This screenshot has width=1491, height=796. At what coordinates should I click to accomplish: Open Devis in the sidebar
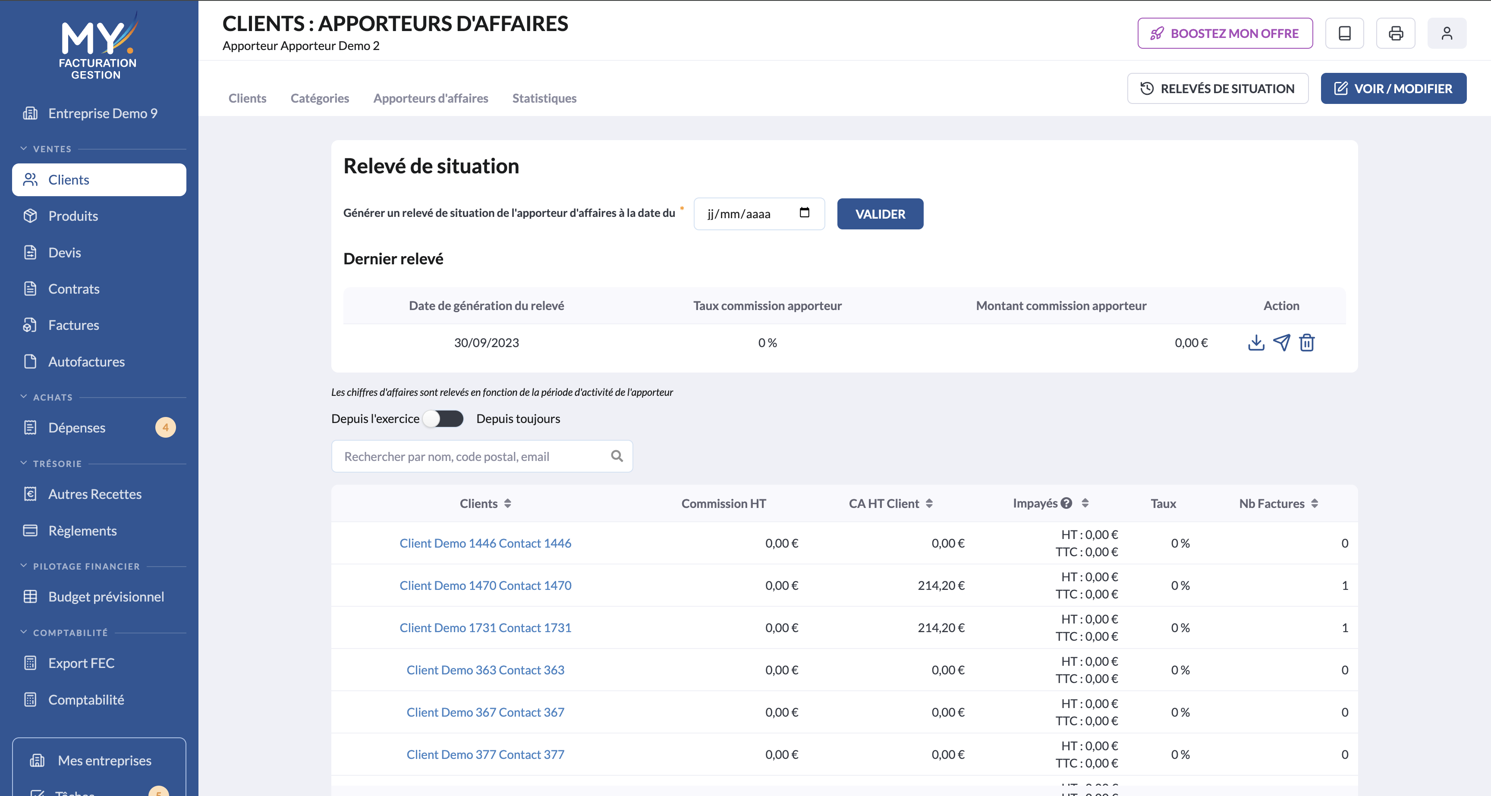[99, 252]
